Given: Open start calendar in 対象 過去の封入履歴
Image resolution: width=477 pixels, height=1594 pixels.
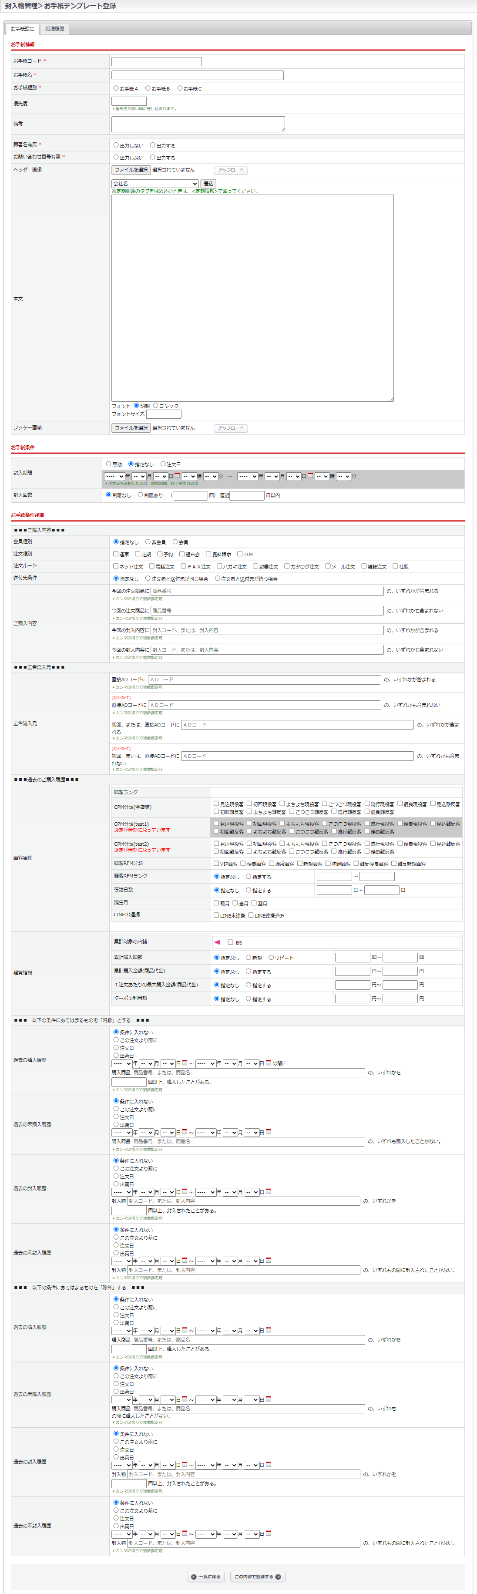Looking at the screenshot, I should click(185, 1191).
